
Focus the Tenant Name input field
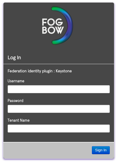coord(59,129)
